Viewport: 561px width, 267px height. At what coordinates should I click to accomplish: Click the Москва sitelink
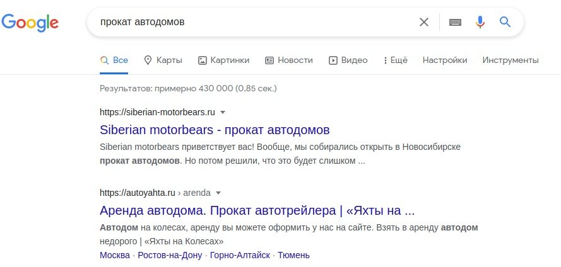click(x=114, y=255)
